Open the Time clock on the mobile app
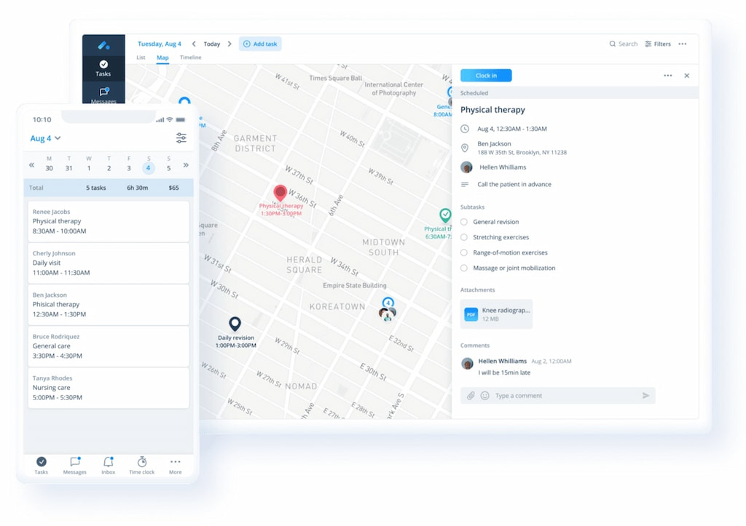The image size is (746, 526). 141,465
